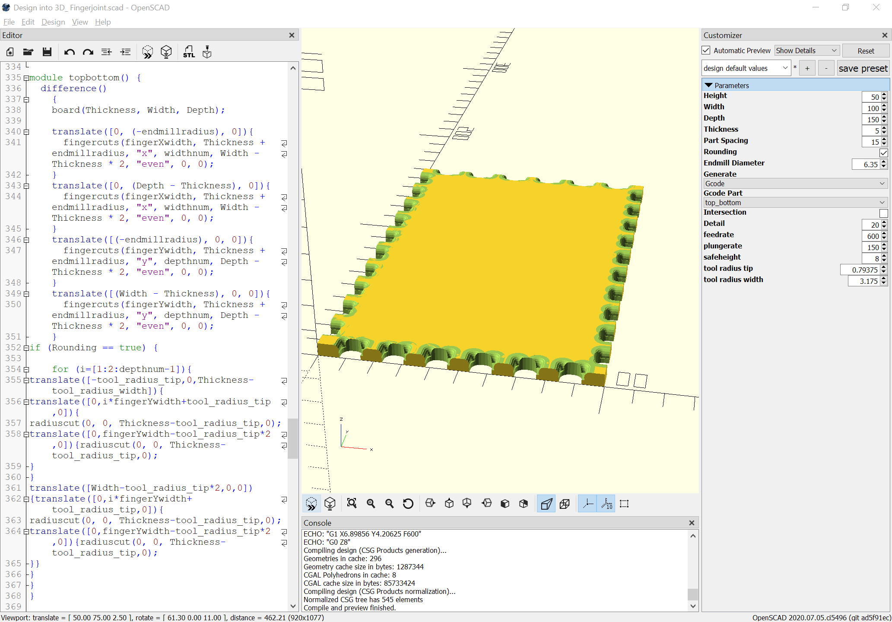
Task: Click the View All icon below viewport
Action: 352,504
